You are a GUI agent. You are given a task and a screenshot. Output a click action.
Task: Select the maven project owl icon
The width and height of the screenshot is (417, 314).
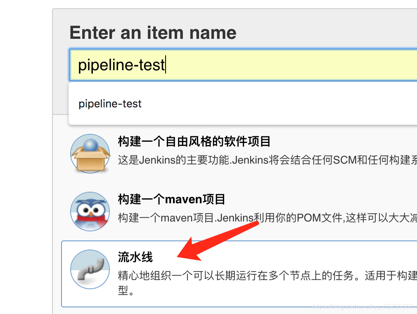tap(90, 212)
